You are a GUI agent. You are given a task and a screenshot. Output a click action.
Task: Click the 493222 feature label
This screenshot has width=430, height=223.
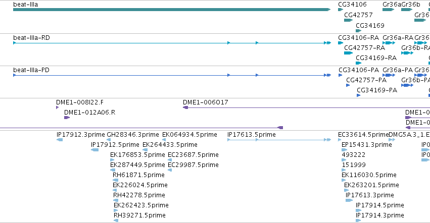tap(354, 155)
